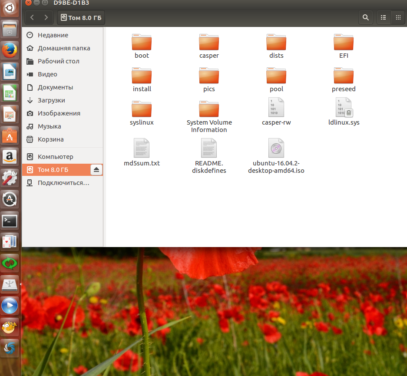This screenshot has width=407, height=376.
Task: Eject the Том 8.0 ГБ volume
Action: coord(96,169)
